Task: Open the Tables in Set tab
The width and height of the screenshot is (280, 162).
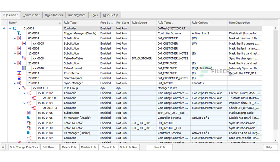Action: (x=31, y=15)
